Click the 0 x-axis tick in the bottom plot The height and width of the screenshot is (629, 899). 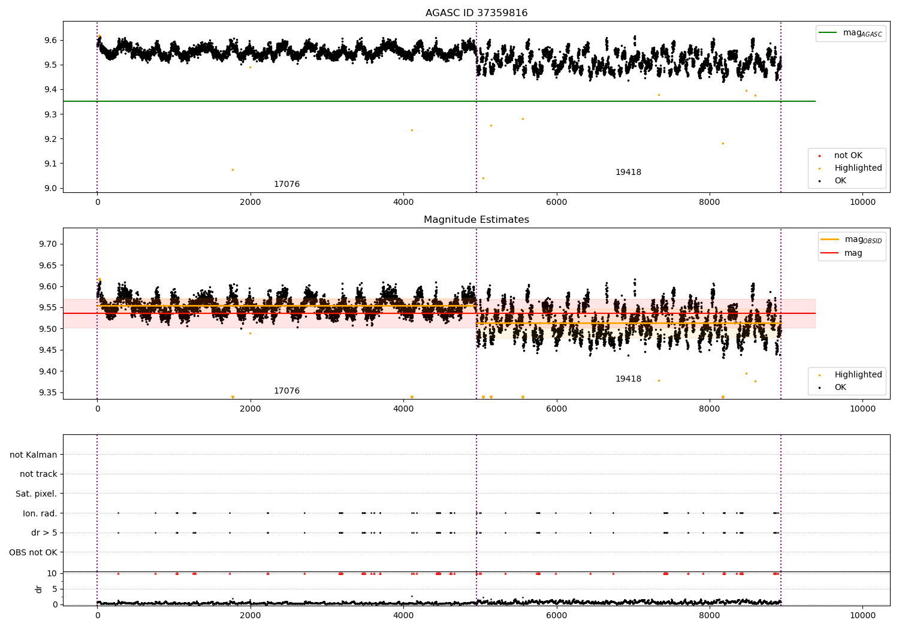97,615
